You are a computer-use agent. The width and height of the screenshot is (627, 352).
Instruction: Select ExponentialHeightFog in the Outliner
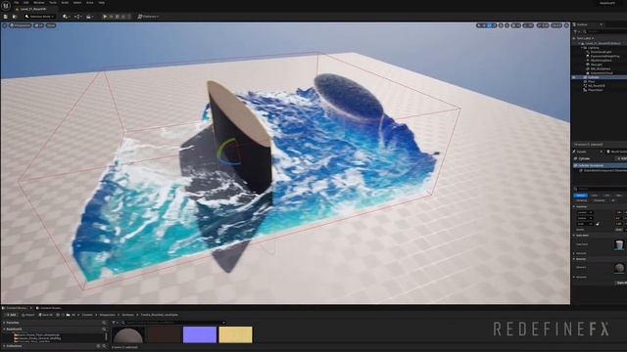605,57
